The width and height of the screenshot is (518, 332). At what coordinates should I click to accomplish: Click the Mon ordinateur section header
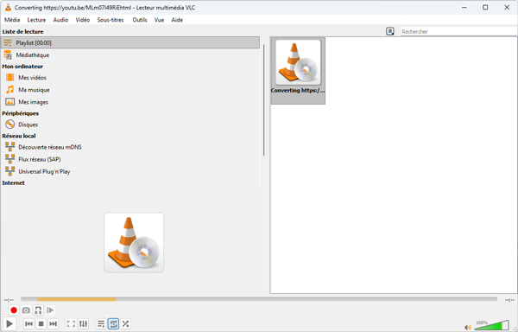pyautogui.click(x=22, y=67)
